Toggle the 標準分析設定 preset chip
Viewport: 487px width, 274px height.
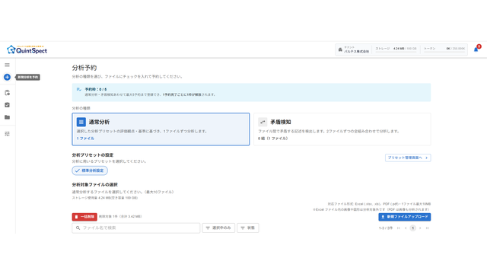[90, 170]
